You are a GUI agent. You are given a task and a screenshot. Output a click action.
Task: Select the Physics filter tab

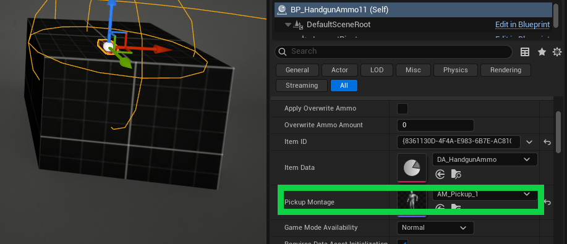(455, 70)
